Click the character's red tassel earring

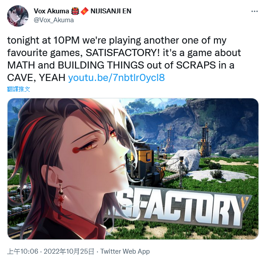point(61,198)
